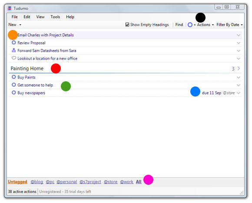The width and height of the screenshot is (252, 203).
Task: Tick the circle for Get someone to help
Action: 14,85
